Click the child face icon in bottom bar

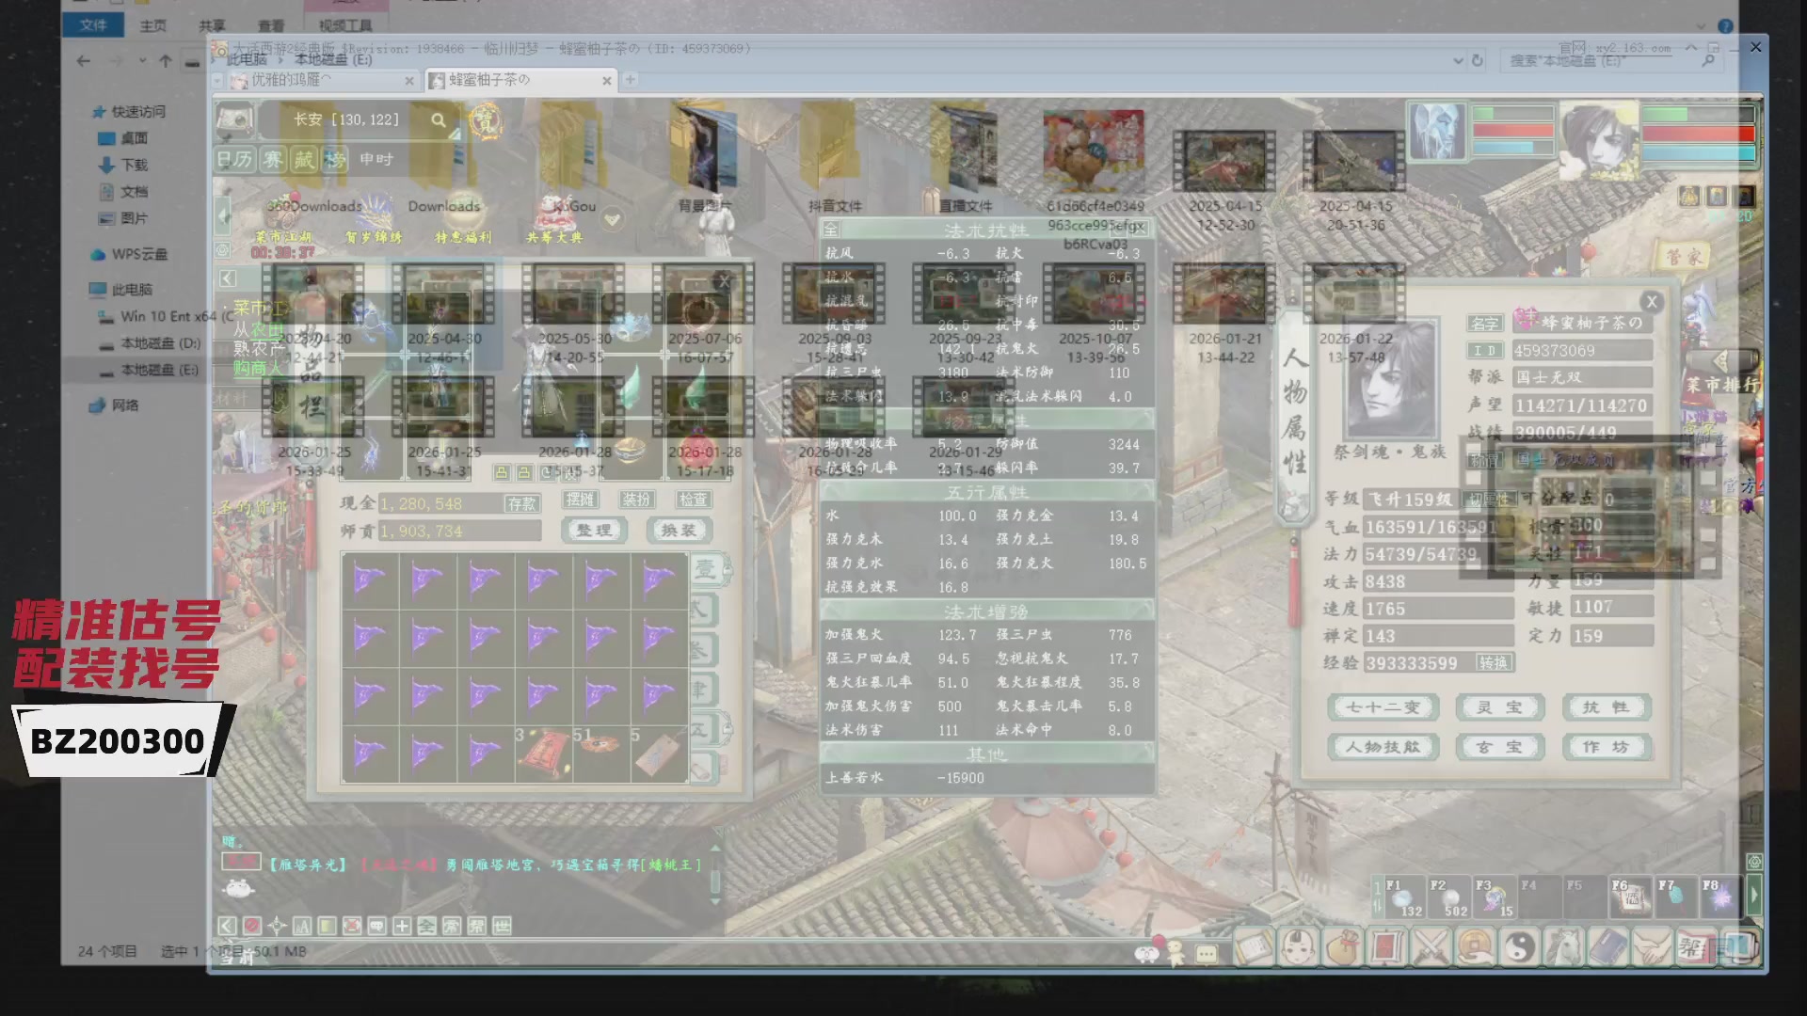point(1299,946)
